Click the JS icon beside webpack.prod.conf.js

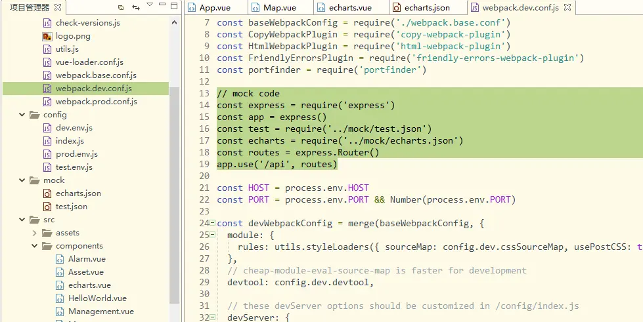point(47,102)
